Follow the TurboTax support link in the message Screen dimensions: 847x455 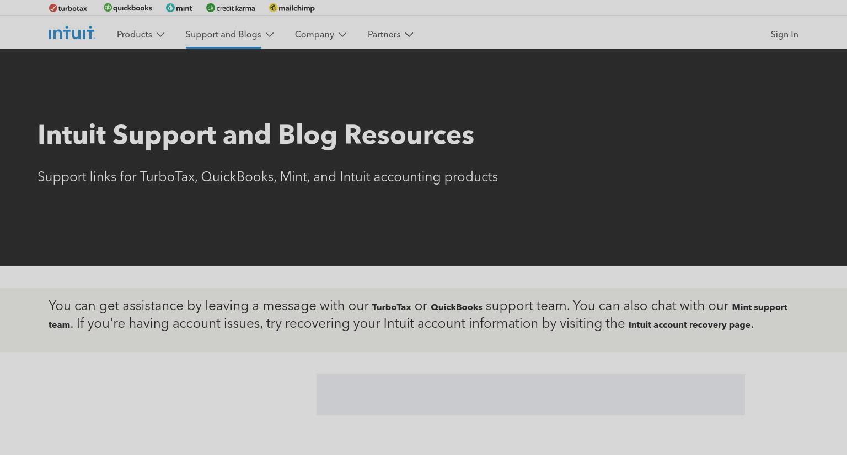pyautogui.click(x=392, y=307)
